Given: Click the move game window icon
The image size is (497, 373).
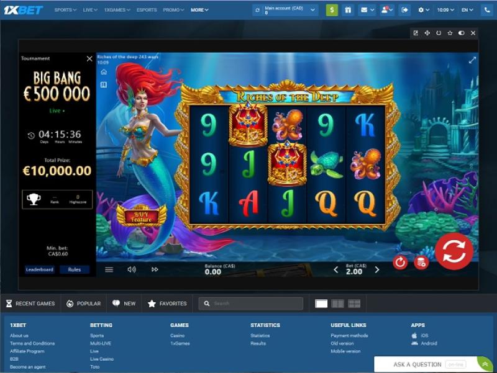Looking at the screenshot, I should click(x=427, y=33).
